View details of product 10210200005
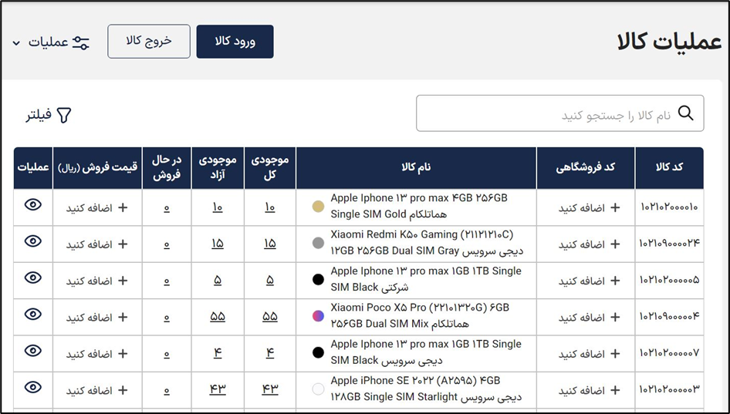Image resolution: width=730 pixels, height=414 pixels. [x=33, y=278]
